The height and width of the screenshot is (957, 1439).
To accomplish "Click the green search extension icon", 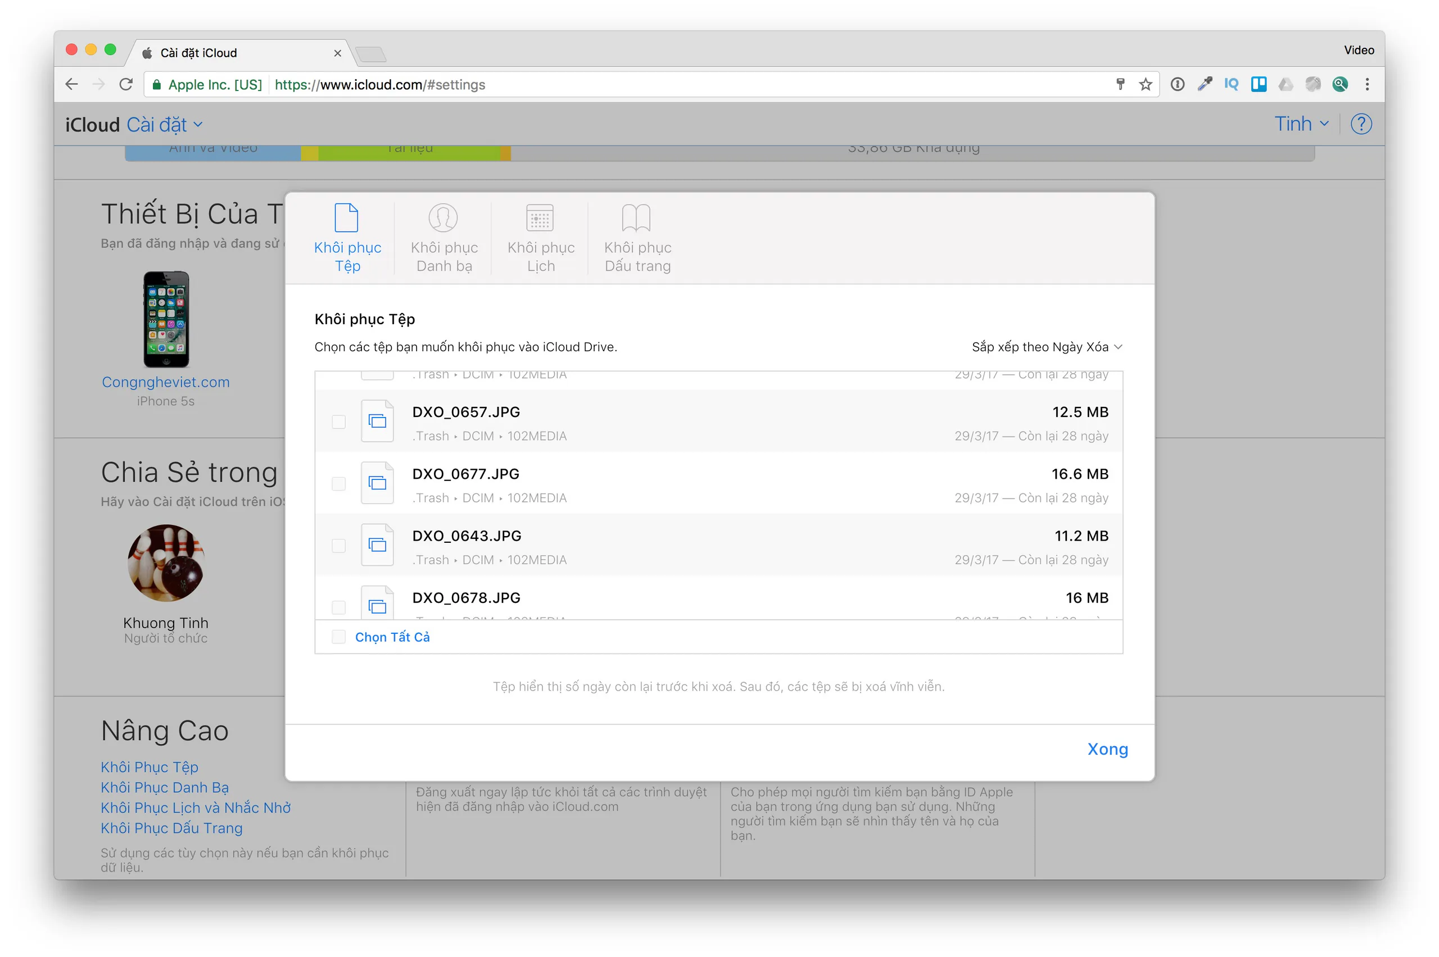I will 1340,84.
